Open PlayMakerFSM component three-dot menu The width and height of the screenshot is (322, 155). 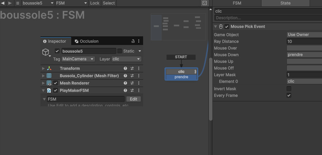[139, 90]
